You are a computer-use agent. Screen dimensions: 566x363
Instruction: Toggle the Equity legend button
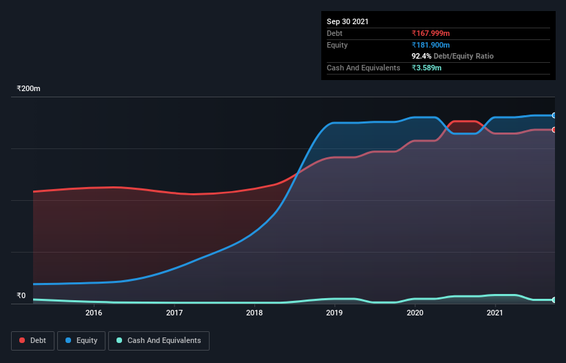(81, 341)
